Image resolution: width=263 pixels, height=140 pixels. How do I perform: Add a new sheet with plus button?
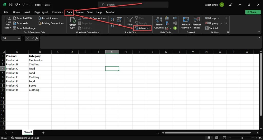43,133
